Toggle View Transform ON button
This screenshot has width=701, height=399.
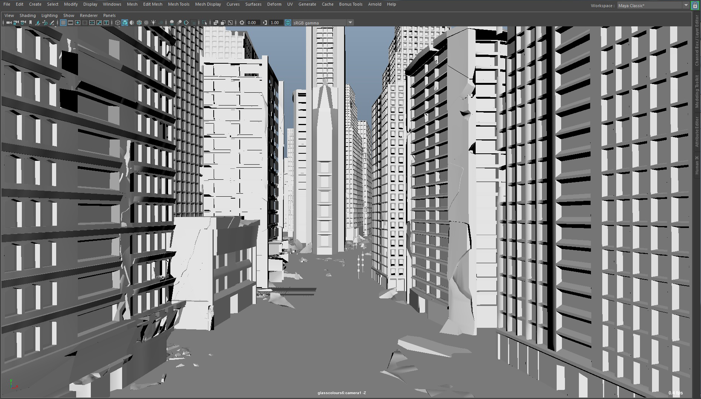[288, 23]
